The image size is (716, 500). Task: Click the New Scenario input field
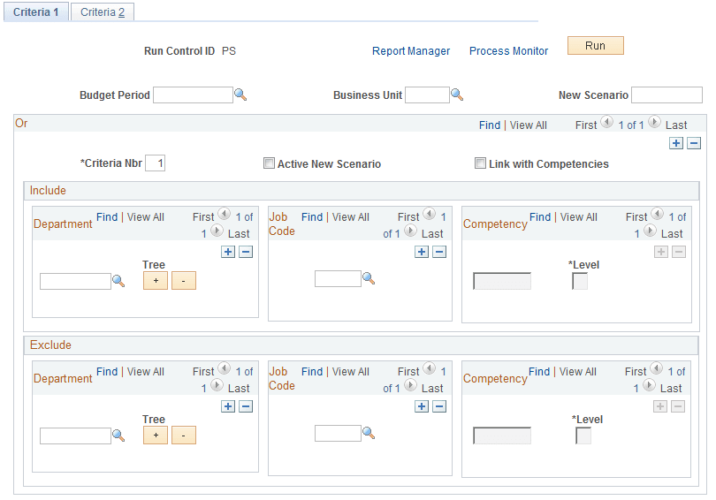pyautogui.click(x=666, y=95)
